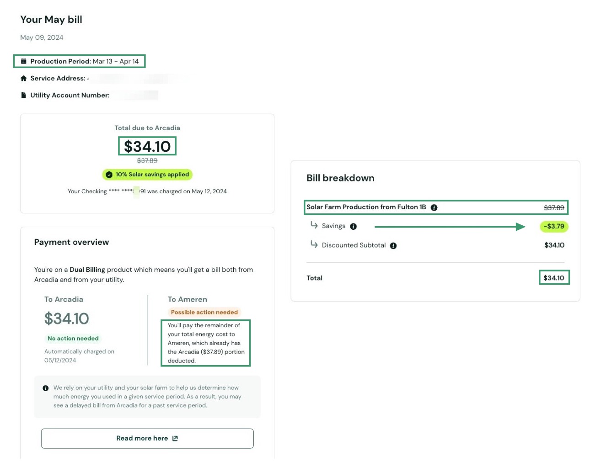Click the home icon beside Service Address

tap(24, 78)
